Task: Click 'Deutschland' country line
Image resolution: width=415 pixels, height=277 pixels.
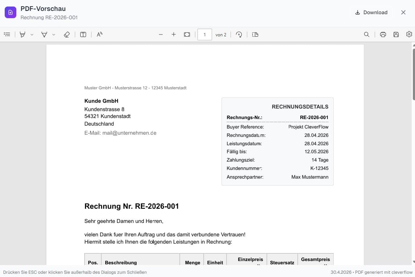Action: [x=99, y=124]
